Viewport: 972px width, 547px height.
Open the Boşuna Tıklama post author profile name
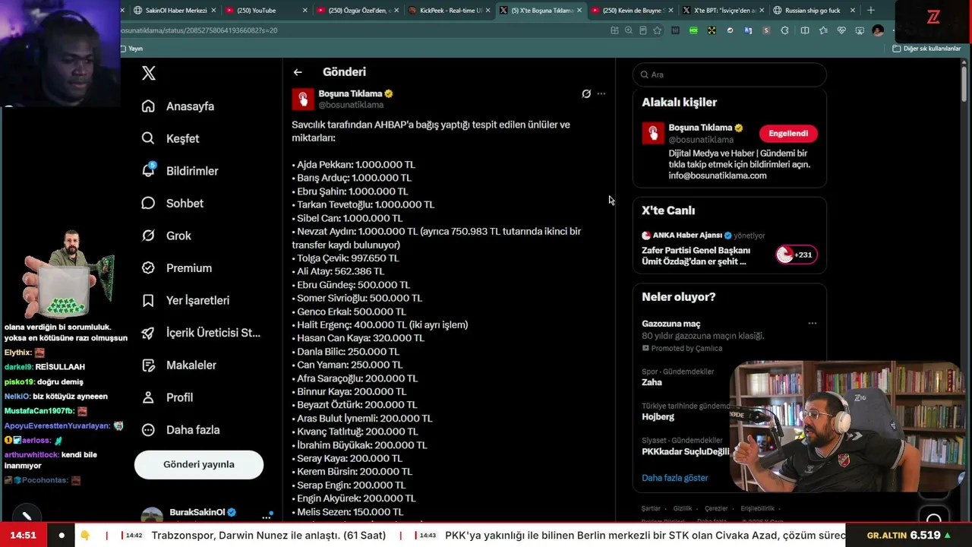coord(350,93)
